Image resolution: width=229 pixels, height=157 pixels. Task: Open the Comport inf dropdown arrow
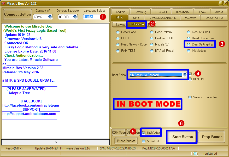tap(50, 17)
